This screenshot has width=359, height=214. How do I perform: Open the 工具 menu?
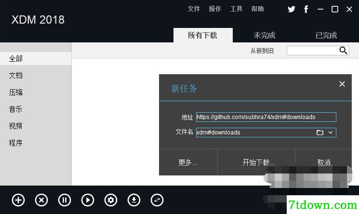[236, 9]
